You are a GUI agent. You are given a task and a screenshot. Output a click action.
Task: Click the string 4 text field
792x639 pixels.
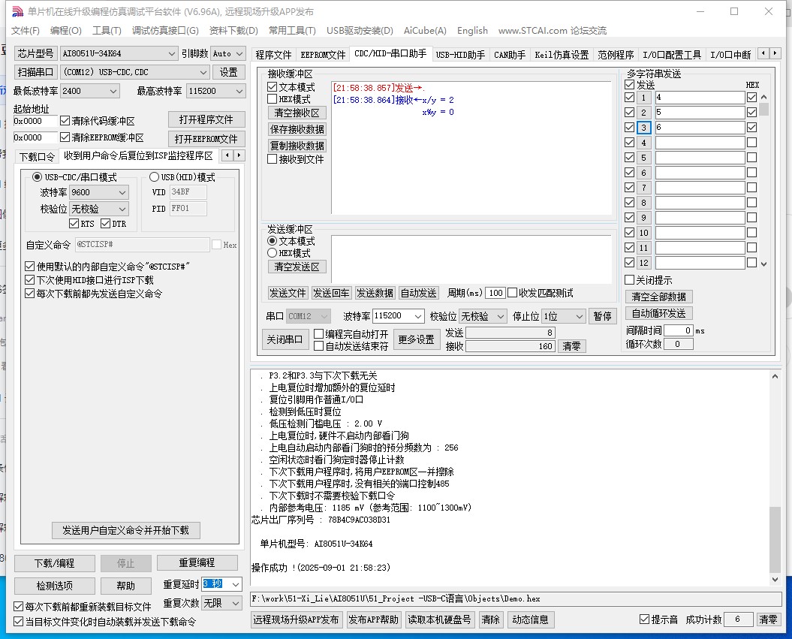(x=700, y=143)
